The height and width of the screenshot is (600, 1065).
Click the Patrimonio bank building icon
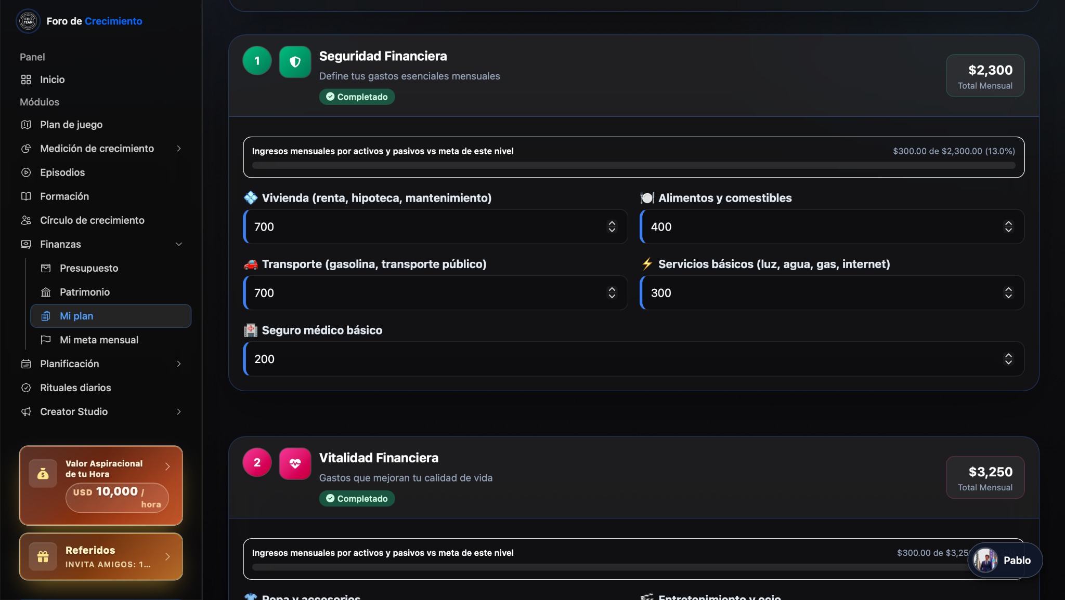[46, 292]
